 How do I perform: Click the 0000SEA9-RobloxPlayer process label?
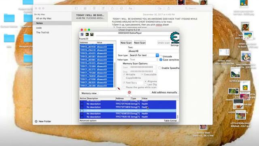130,33
